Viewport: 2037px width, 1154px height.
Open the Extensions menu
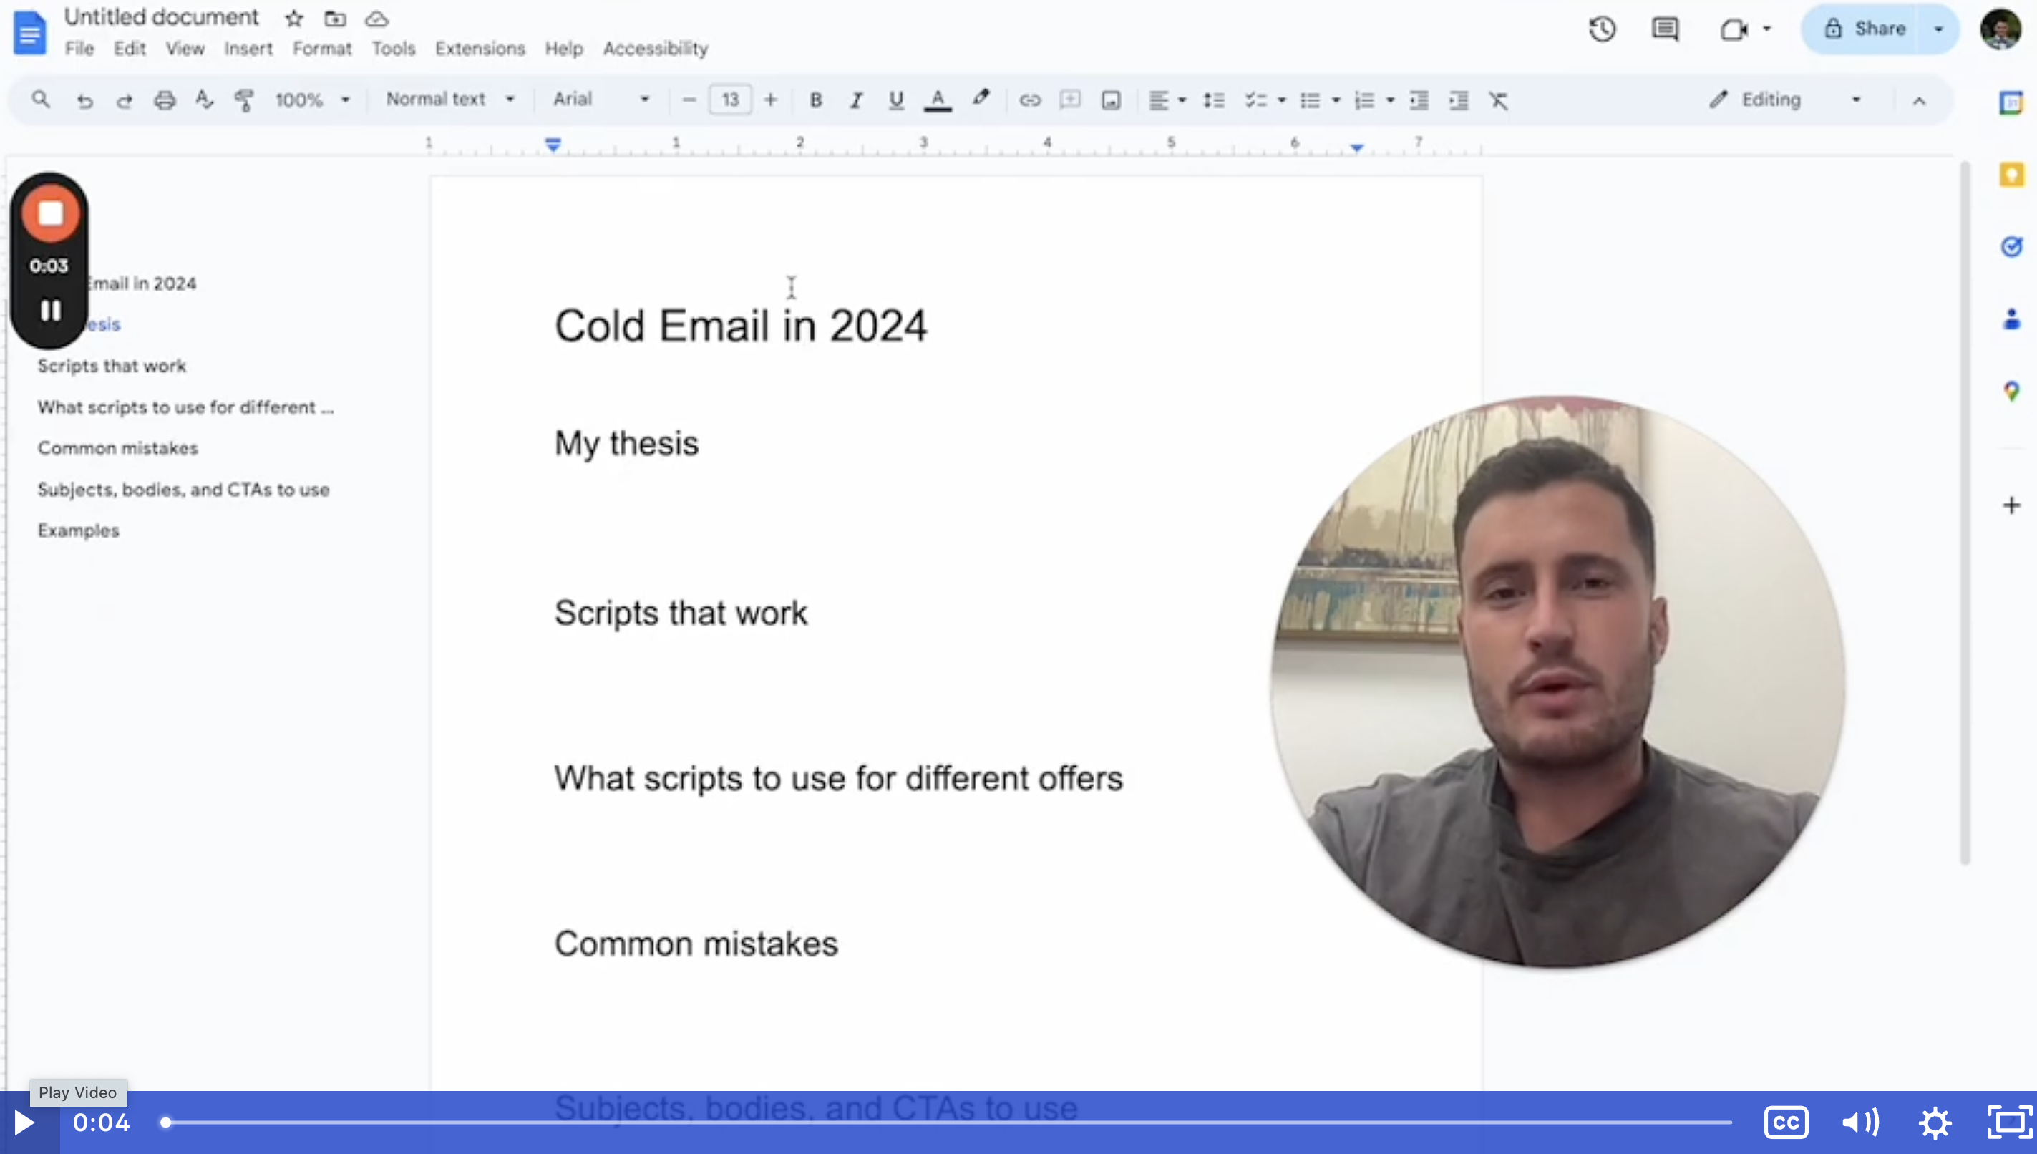pyautogui.click(x=480, y=49)
